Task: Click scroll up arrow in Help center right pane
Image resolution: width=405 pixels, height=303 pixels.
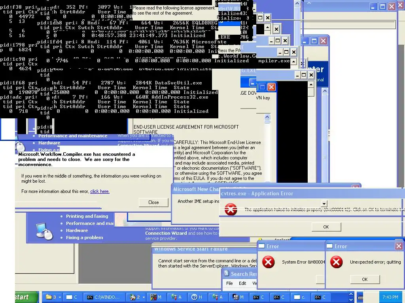Action: pyautogui.click(x=325, y=91)
